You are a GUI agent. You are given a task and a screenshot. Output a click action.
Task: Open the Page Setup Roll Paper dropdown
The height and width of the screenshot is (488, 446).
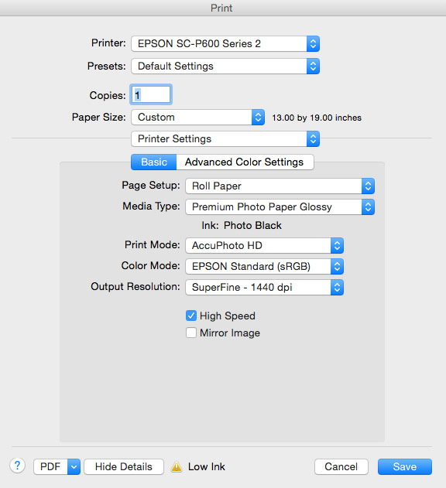pyautogui.click(x=280, y=186)
